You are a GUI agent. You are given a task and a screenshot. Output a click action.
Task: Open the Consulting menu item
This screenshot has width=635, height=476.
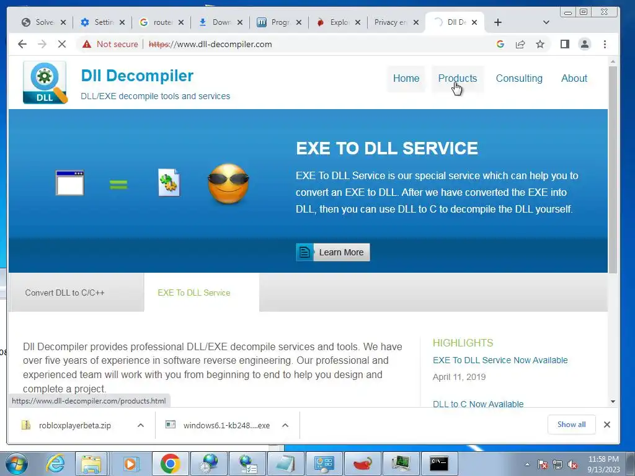[519, 79]
